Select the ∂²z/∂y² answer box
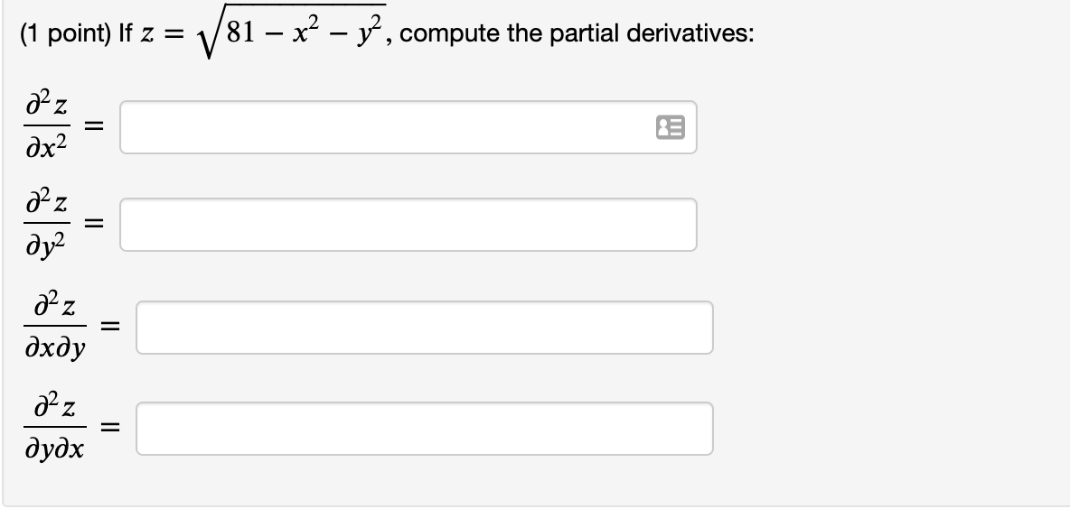Image resolution: width=1070 pixels, height=518 pixels. pyautogui.click(x=408, y=225)
